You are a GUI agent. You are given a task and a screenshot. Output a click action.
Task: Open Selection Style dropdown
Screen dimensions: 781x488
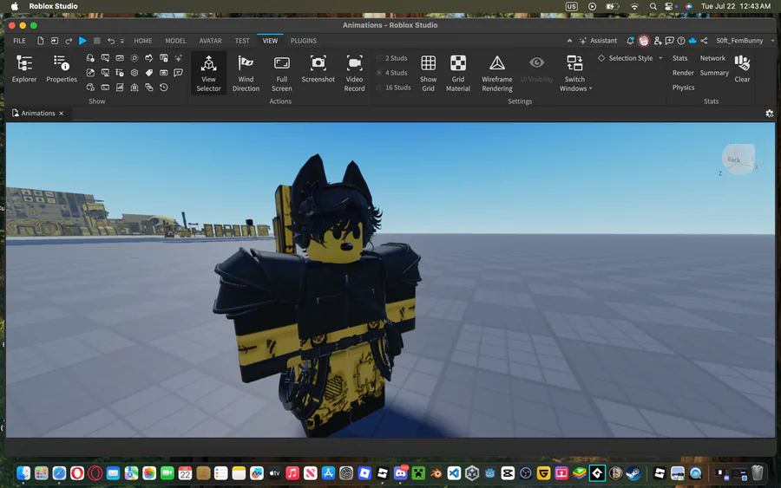click(x=630, y=58)
